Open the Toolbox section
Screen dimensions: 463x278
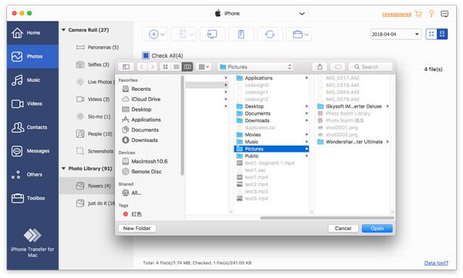pos(32,198)
